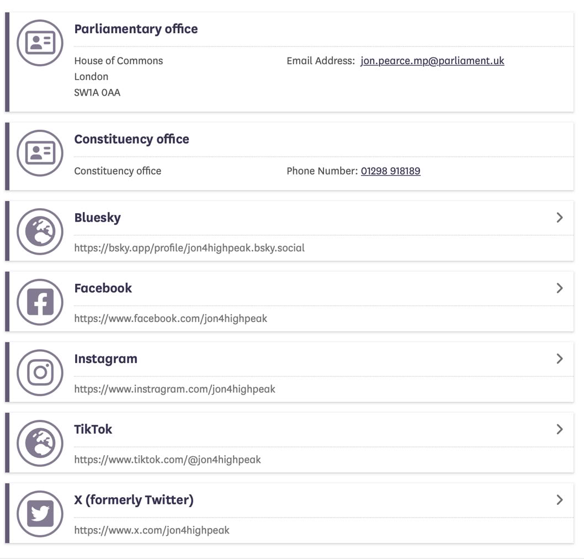The image size is (584, 559).
Task: Click the TikTok globe icon
Action: [40, 444]
